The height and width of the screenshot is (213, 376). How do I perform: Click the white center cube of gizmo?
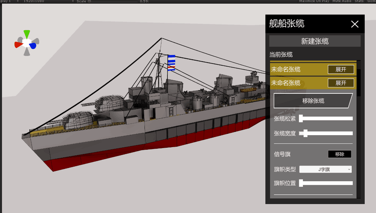(27, 42)
